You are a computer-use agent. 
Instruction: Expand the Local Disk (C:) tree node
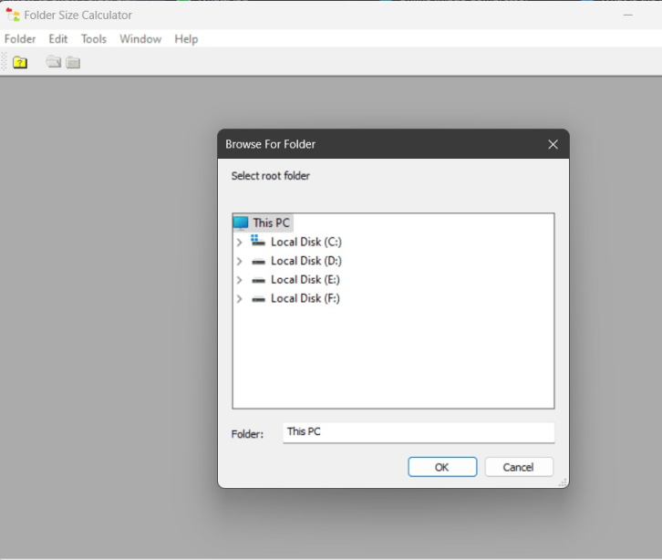point(240,243)
